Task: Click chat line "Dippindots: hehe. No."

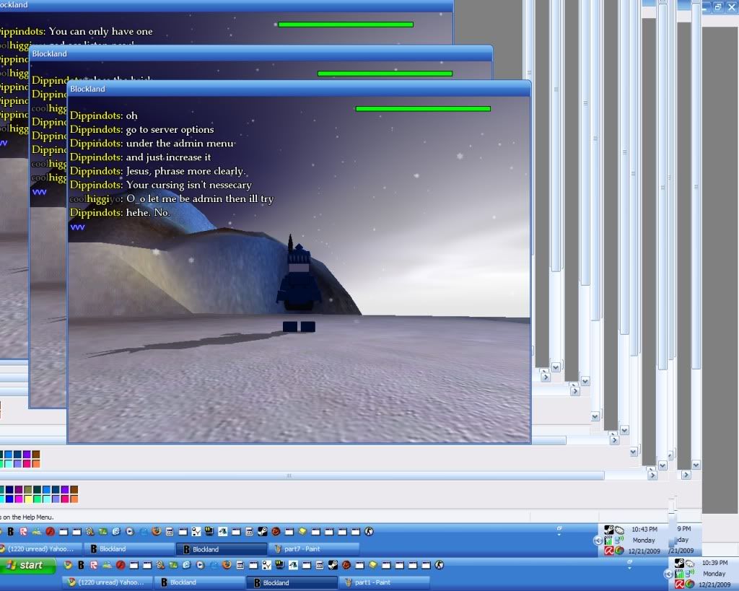Action: [121, 213]
